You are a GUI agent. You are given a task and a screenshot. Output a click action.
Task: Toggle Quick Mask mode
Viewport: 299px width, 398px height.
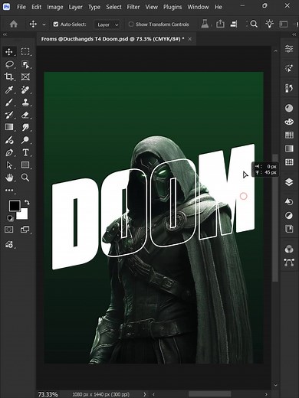coord(9,230)
